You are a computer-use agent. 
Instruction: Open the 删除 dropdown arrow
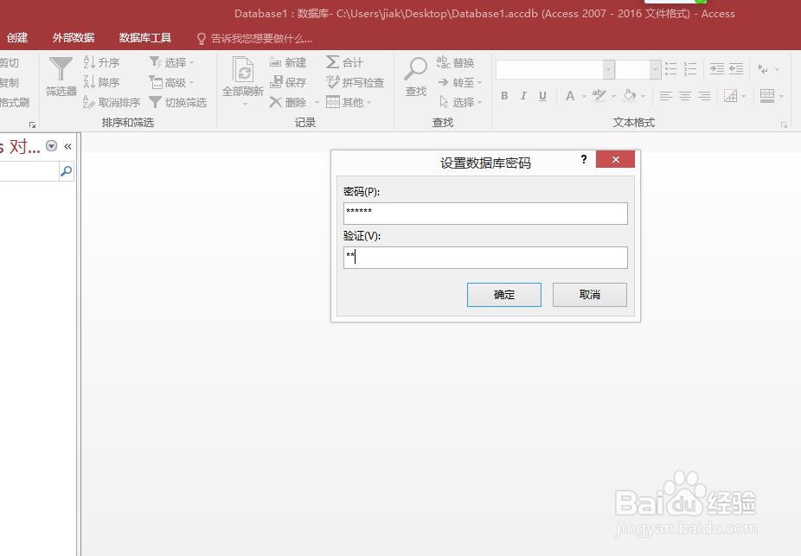tap(317, 103)
